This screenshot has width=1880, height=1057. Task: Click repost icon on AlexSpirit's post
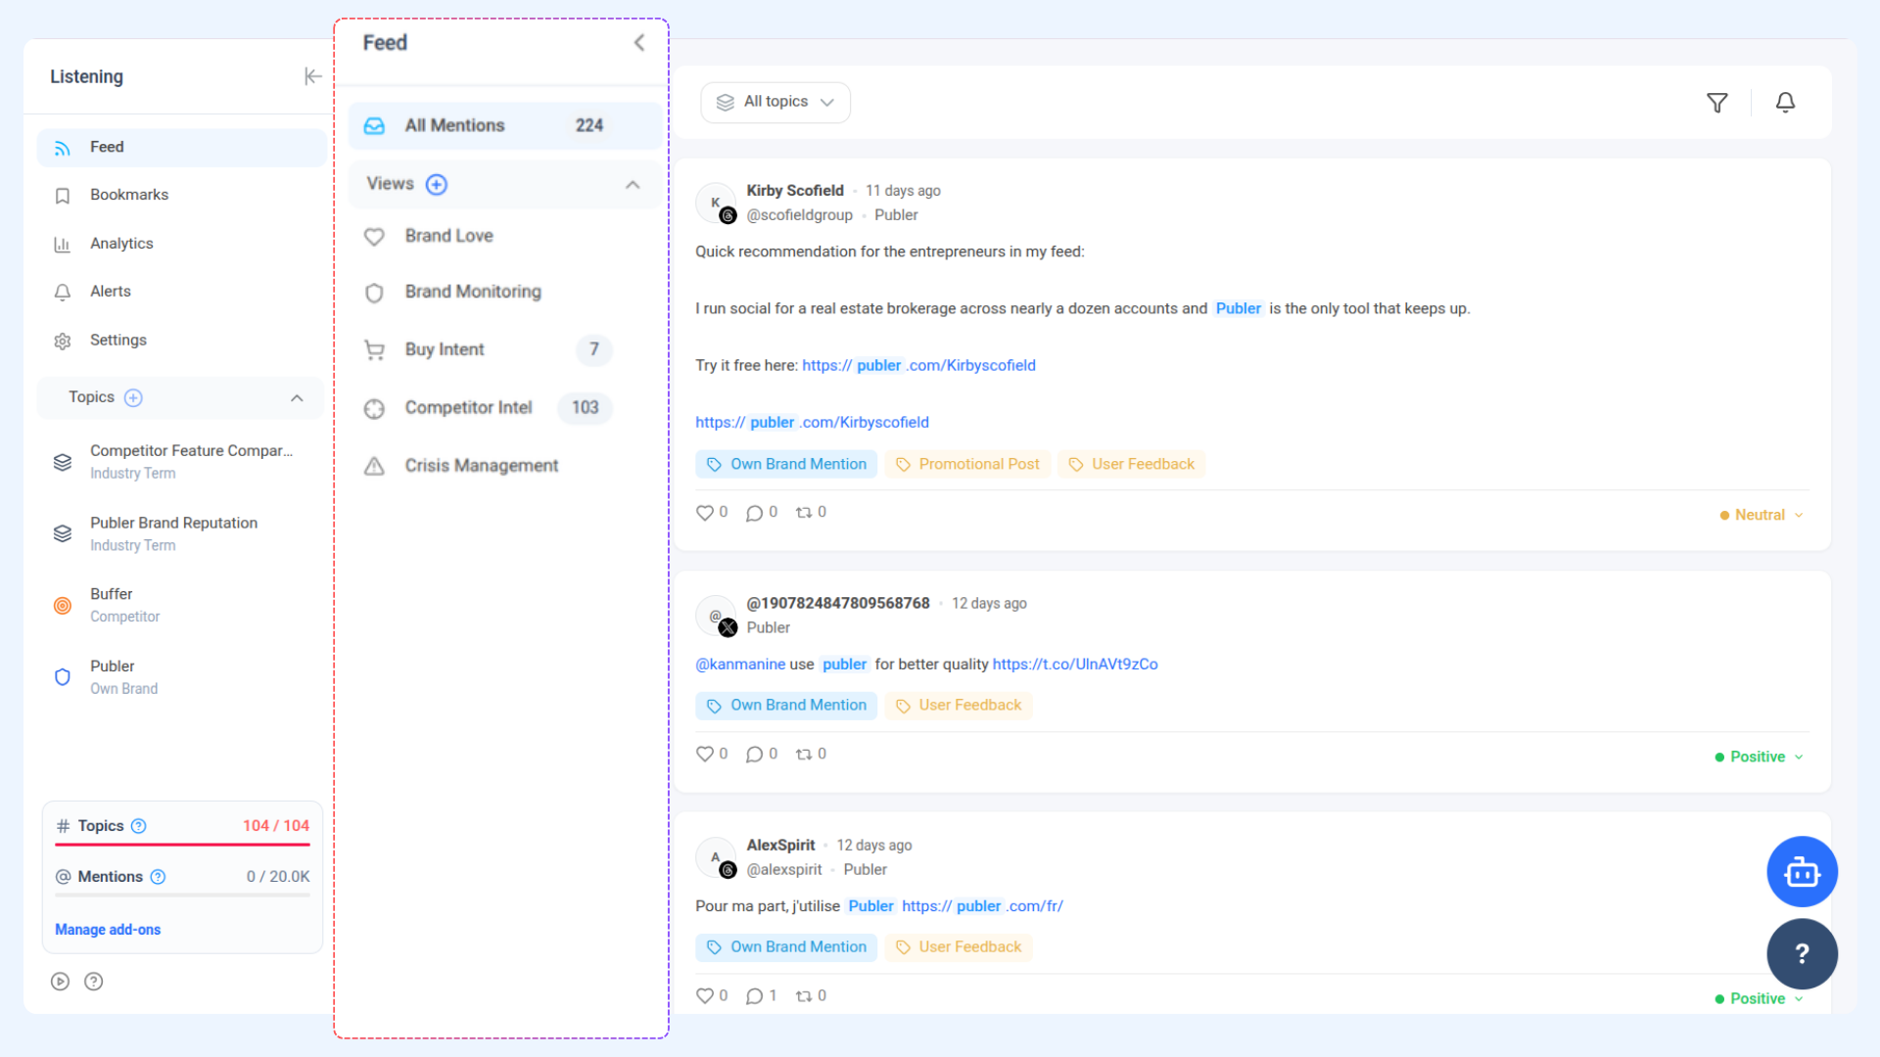click(x=804, y=995)
